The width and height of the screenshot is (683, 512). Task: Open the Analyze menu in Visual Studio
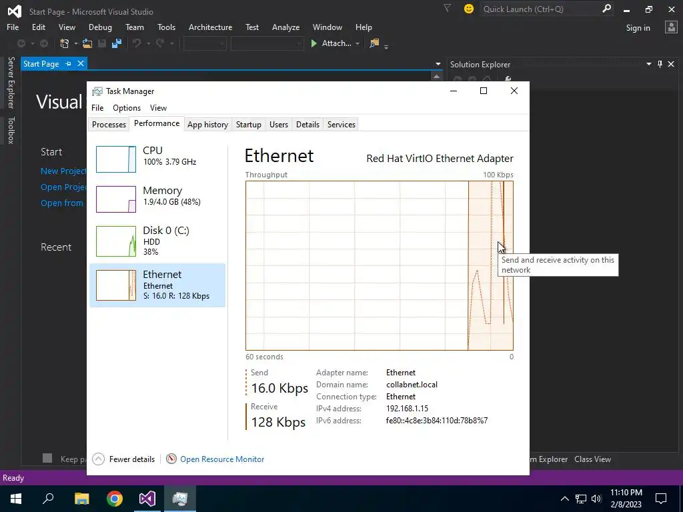[285, 27]
